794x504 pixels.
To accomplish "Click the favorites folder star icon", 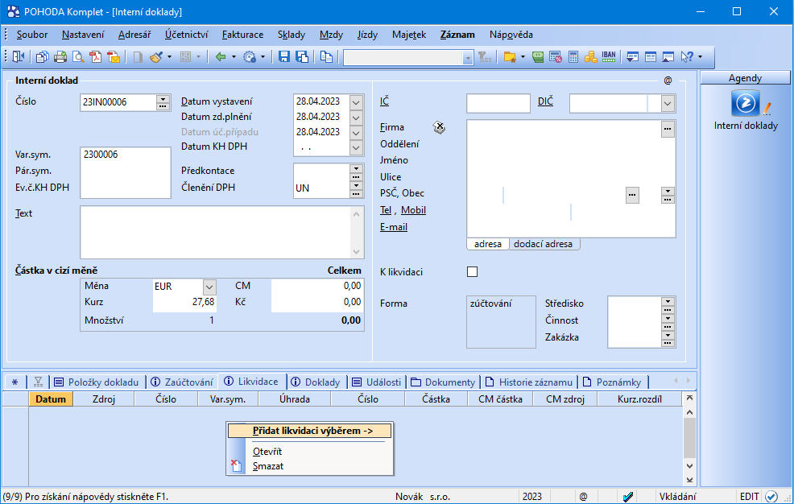I will coord(510,56).
